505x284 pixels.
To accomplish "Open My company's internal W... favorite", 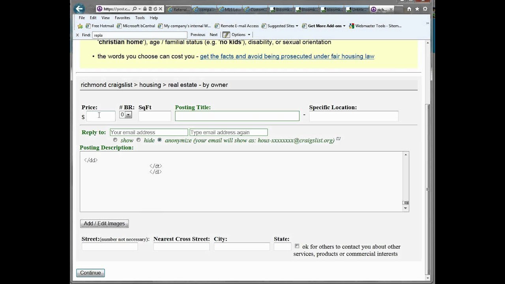I will 184,26.
